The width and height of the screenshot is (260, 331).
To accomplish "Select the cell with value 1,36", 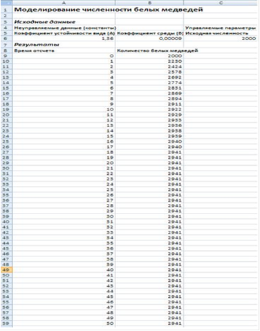I will point(64,39).
